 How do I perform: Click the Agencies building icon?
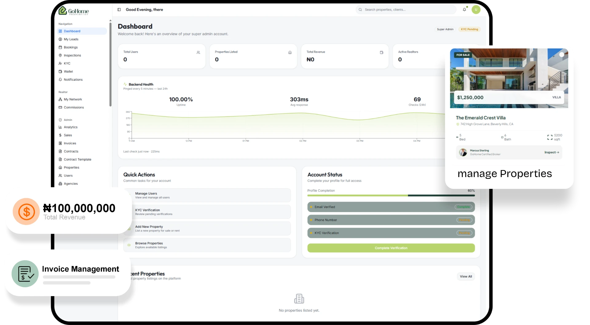pyautogui.click(x=60, y=184)
